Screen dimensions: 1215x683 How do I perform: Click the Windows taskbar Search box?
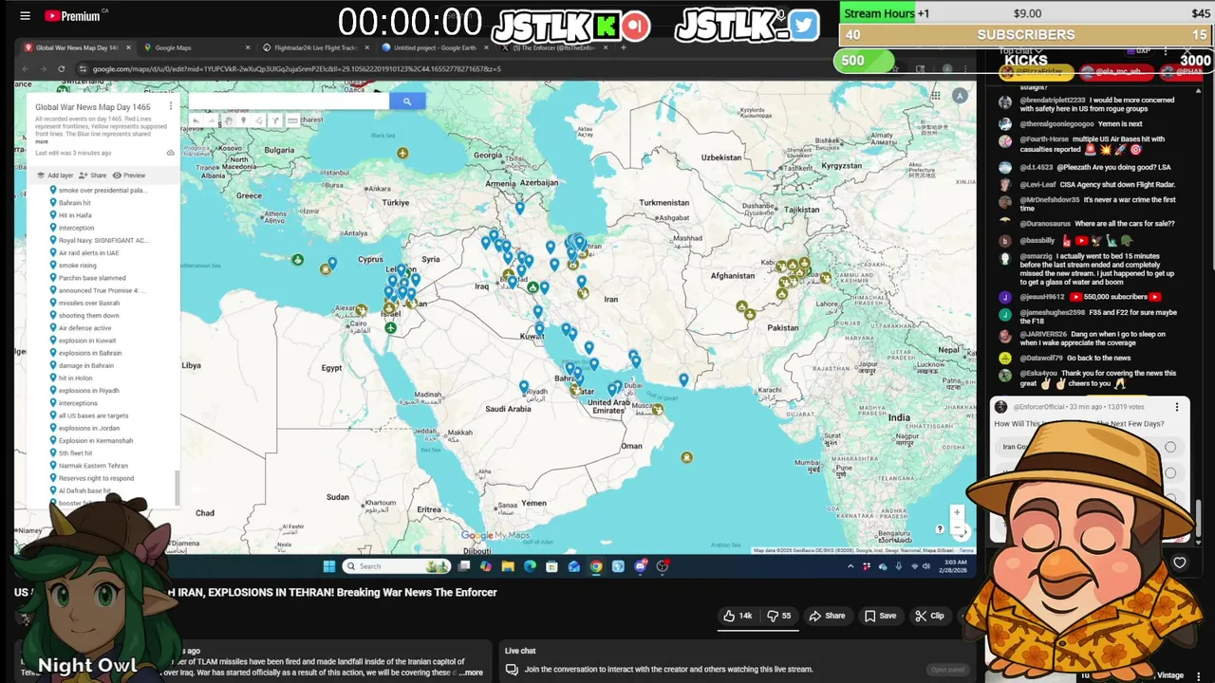396,566
